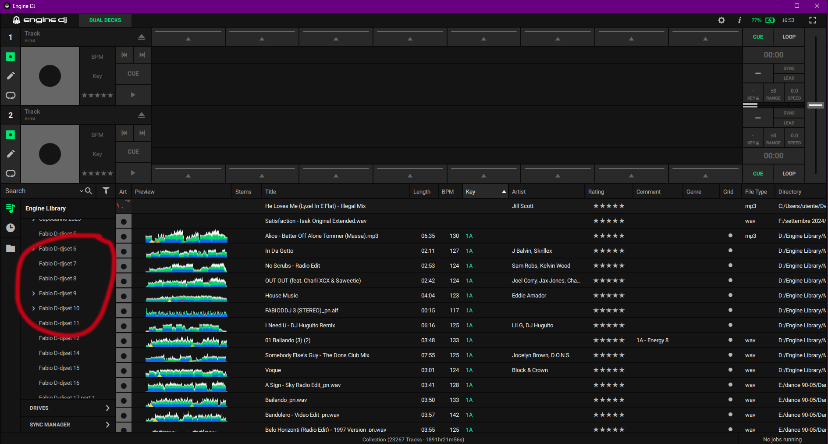Open the settings gear icon
This screenshot has width=828, height=444.
coord(721,20)
